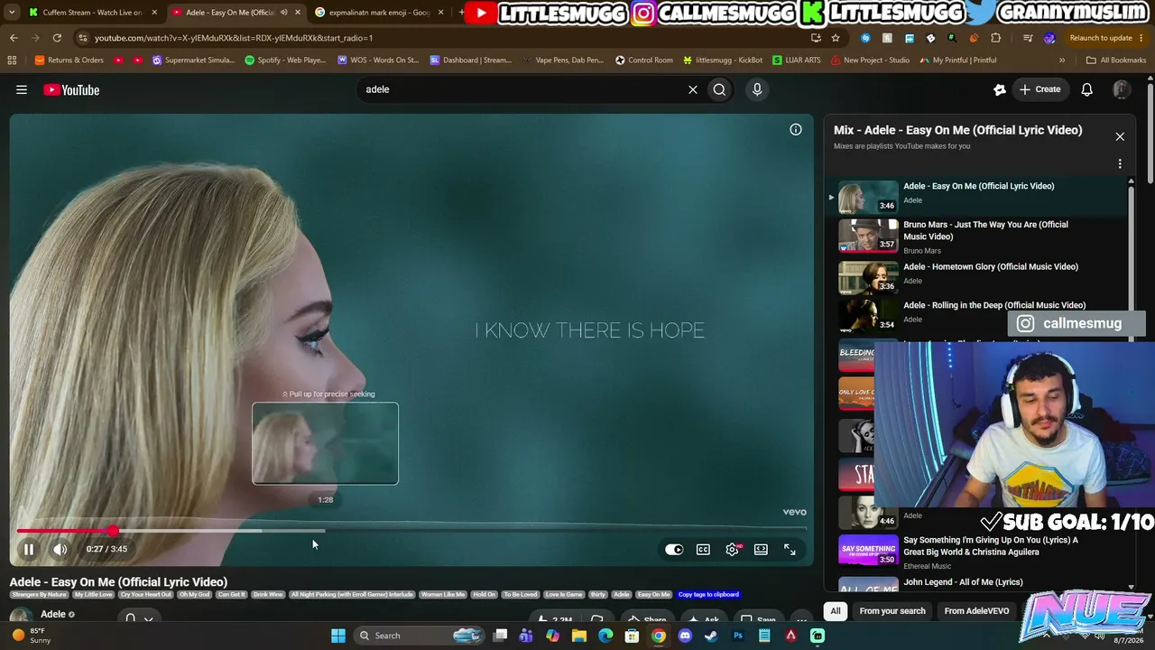Open the Easy On Me playlist thumbnail
This screenshot has width=1155, height=650.
click(x=868, y=198)
